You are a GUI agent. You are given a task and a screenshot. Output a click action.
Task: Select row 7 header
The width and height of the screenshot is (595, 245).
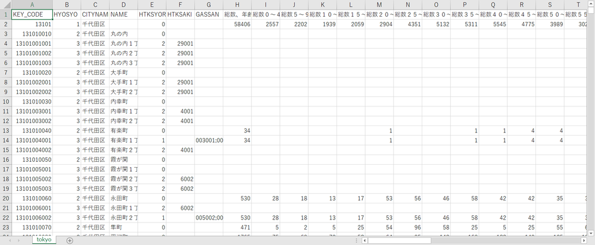click(x=6, y=73)
